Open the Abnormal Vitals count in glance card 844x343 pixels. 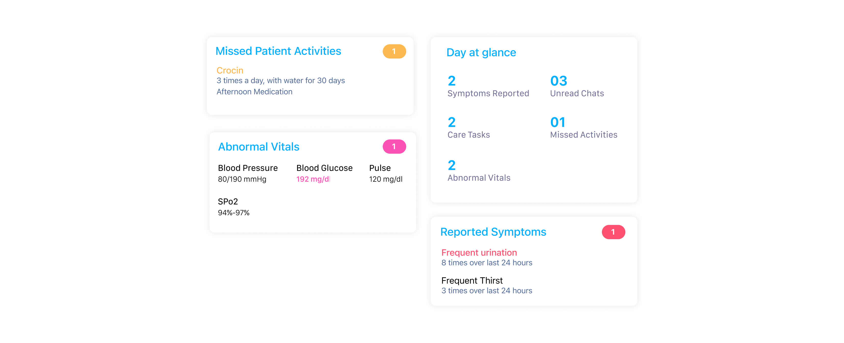[x=479, y=170]
